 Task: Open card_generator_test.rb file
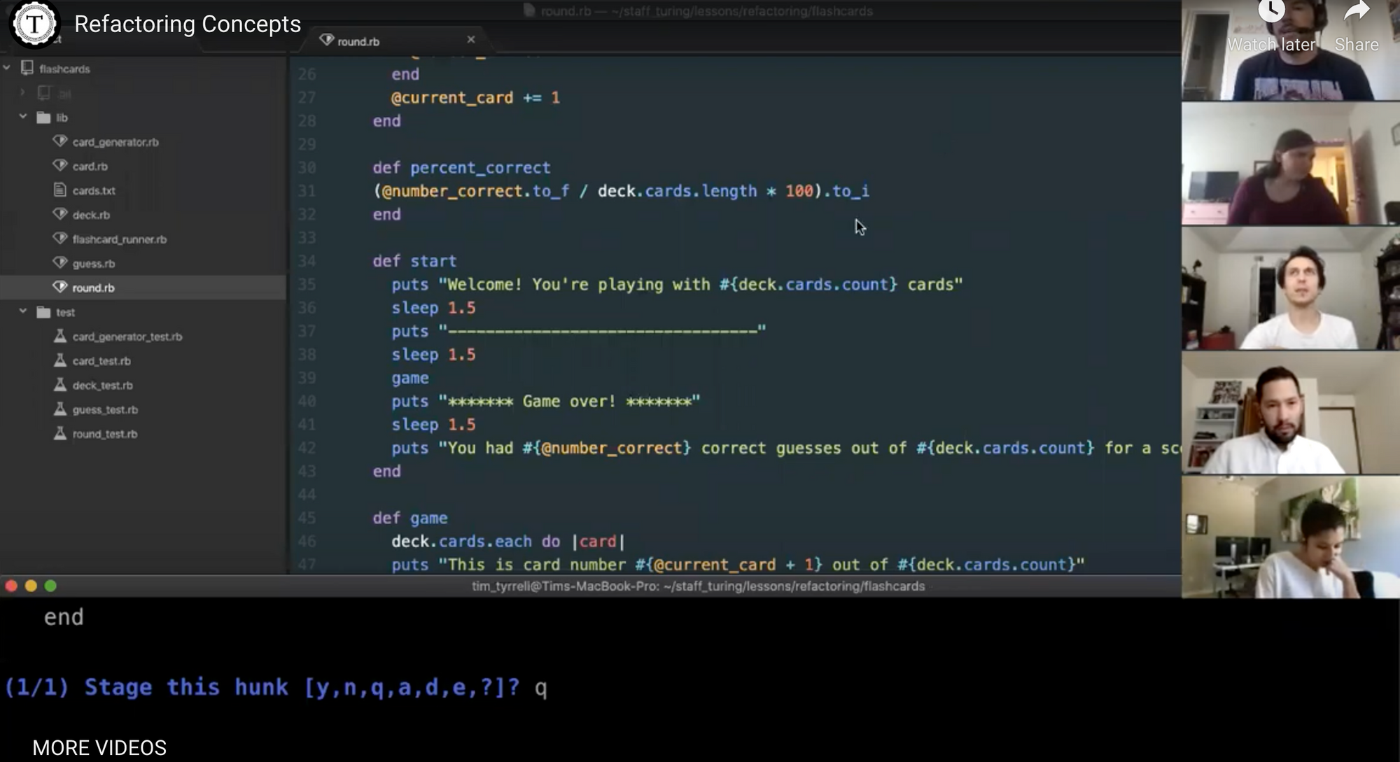(x=127, y=337)
